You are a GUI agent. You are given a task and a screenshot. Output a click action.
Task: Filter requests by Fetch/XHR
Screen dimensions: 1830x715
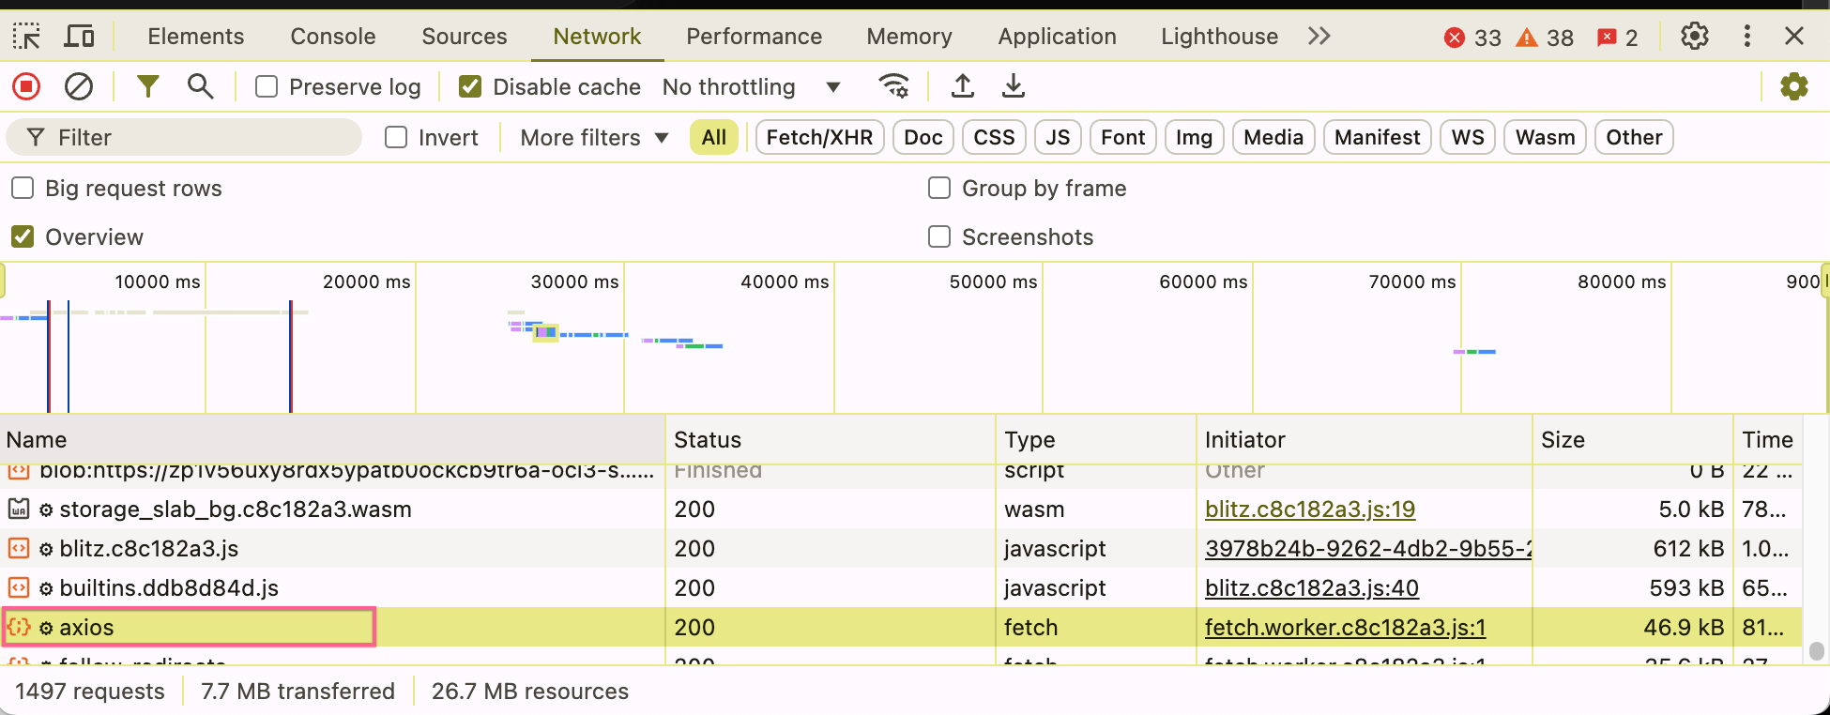pos(819,138)
